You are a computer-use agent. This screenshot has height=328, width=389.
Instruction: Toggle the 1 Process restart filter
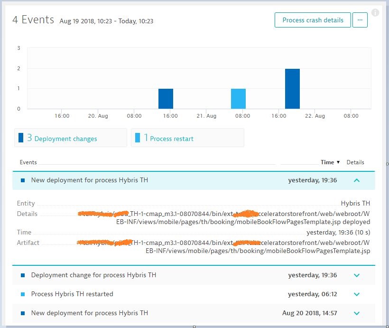coord(187,138)
